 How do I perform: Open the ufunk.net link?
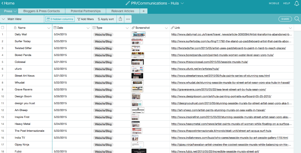coord(195,69)
